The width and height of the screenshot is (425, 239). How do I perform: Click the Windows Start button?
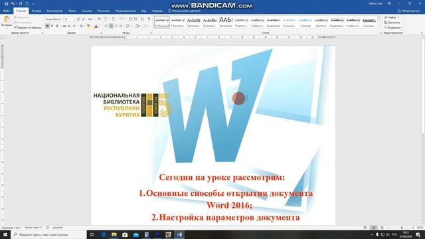[x=5, y=234]
